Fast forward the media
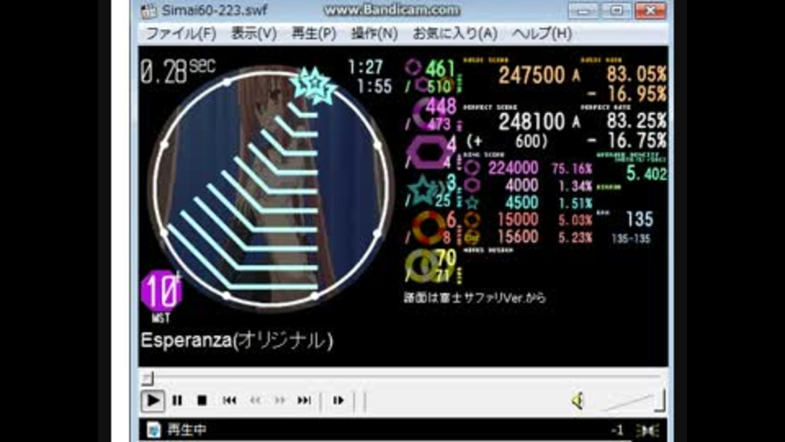The width and height of the screenshot is (785, 442). [280, 400]
